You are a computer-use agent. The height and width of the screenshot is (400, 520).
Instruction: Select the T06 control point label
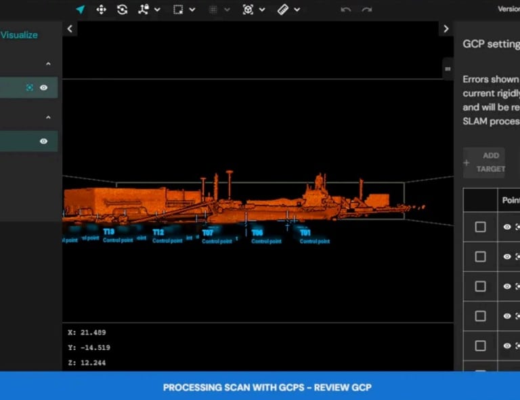266,237
